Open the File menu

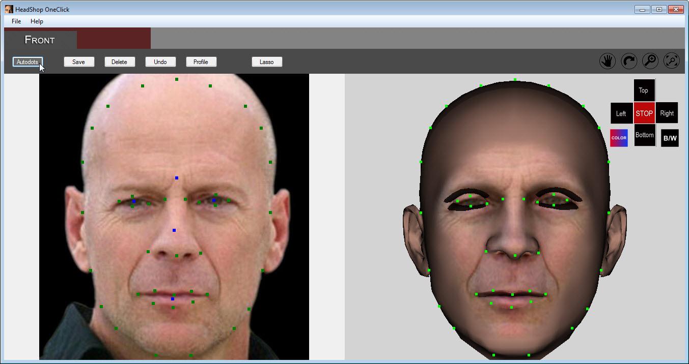16,21
